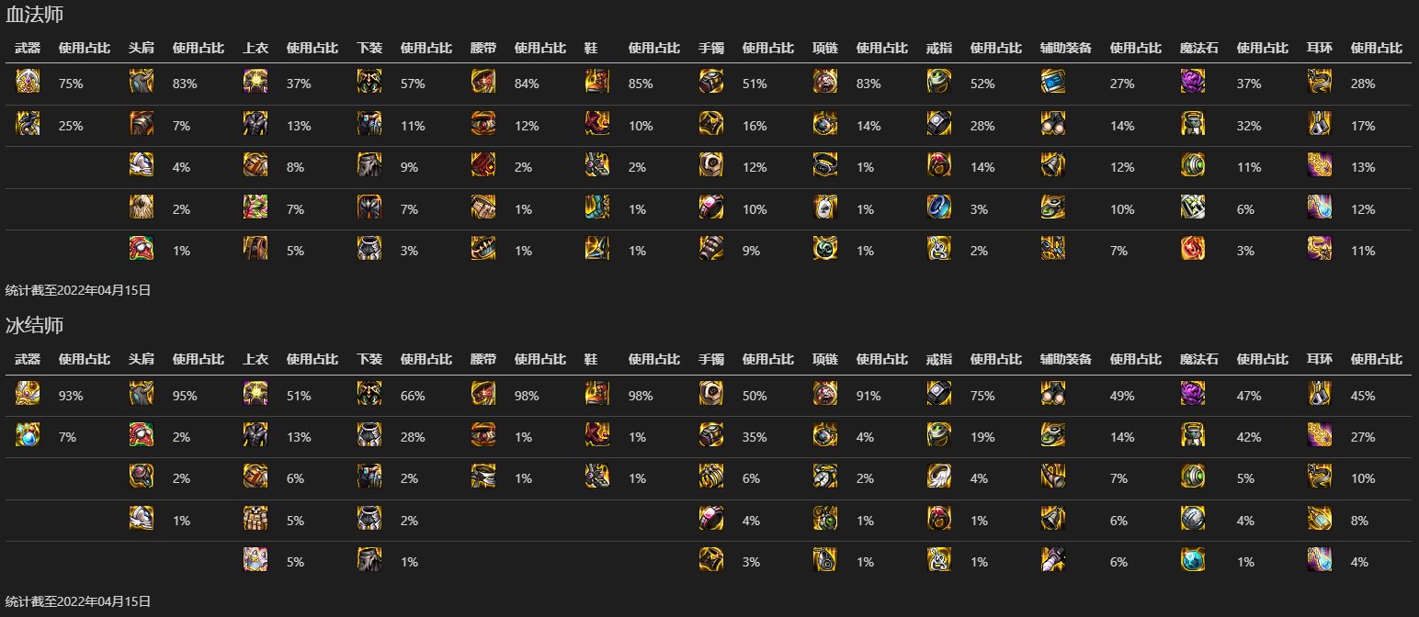Click the 27% 辅助装备 icon in 血法师 table
The image size is (1419, 617).
pyautogui.click(x=1053, y=82)
